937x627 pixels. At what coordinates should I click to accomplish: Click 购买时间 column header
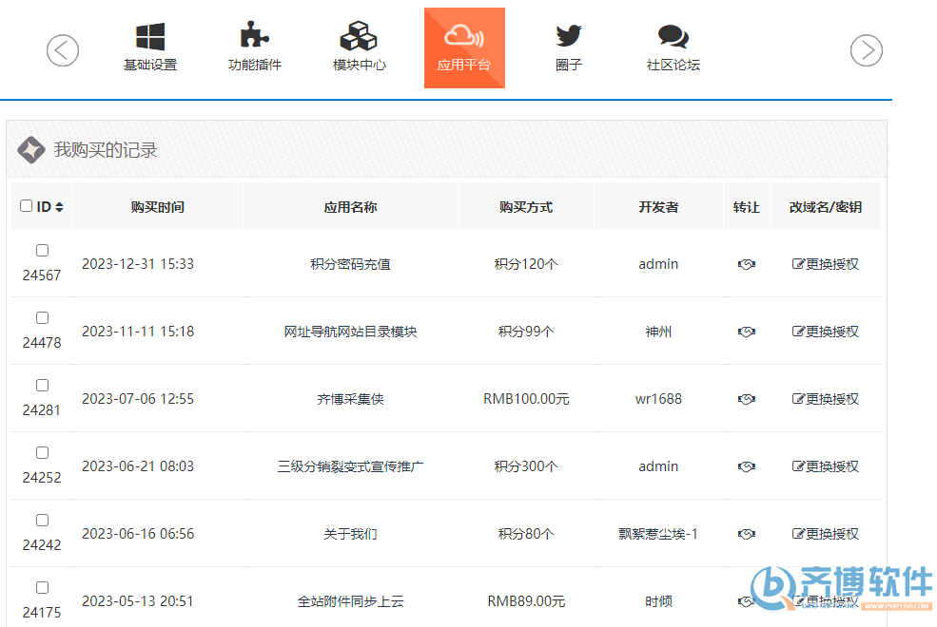pyautogui.click(x=158, y=207)
